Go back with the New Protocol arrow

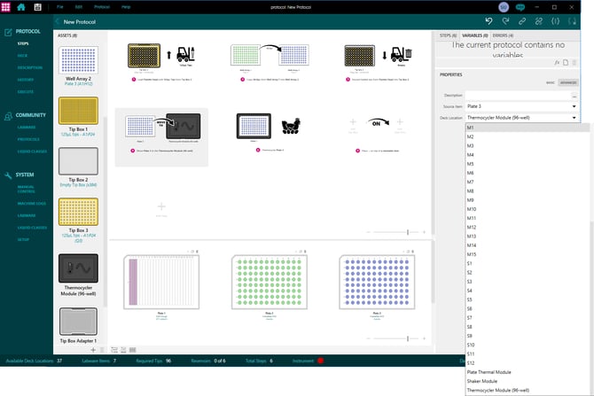point(58,21)
